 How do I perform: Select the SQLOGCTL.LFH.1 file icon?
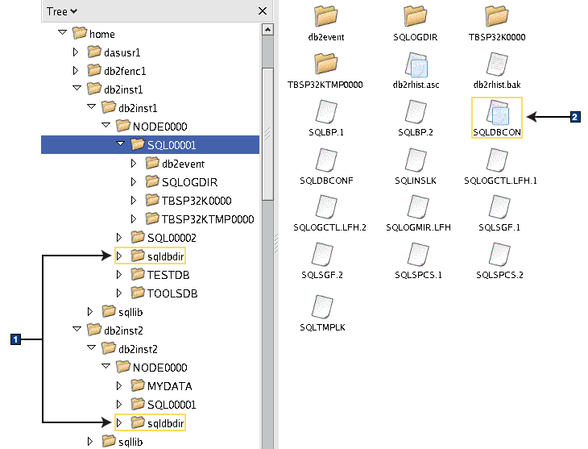pos(497,160)
